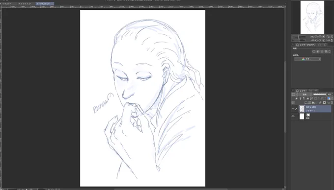Click Navigator zoom value 38.2
This screenshot has height=190, width=334.
312,37
